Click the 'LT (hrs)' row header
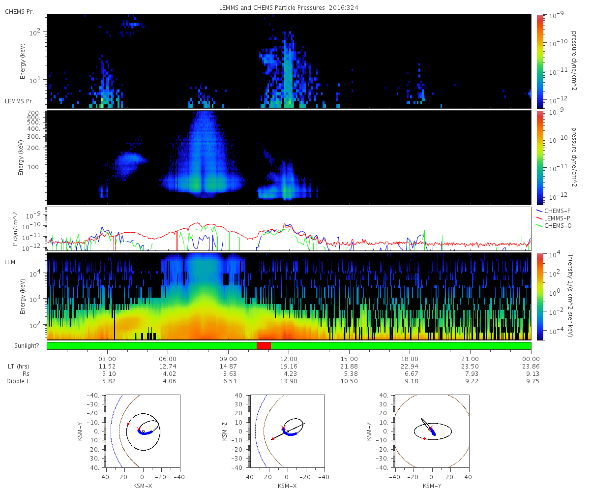The height and width of the screenshot is (492, 590). point(19,367)
